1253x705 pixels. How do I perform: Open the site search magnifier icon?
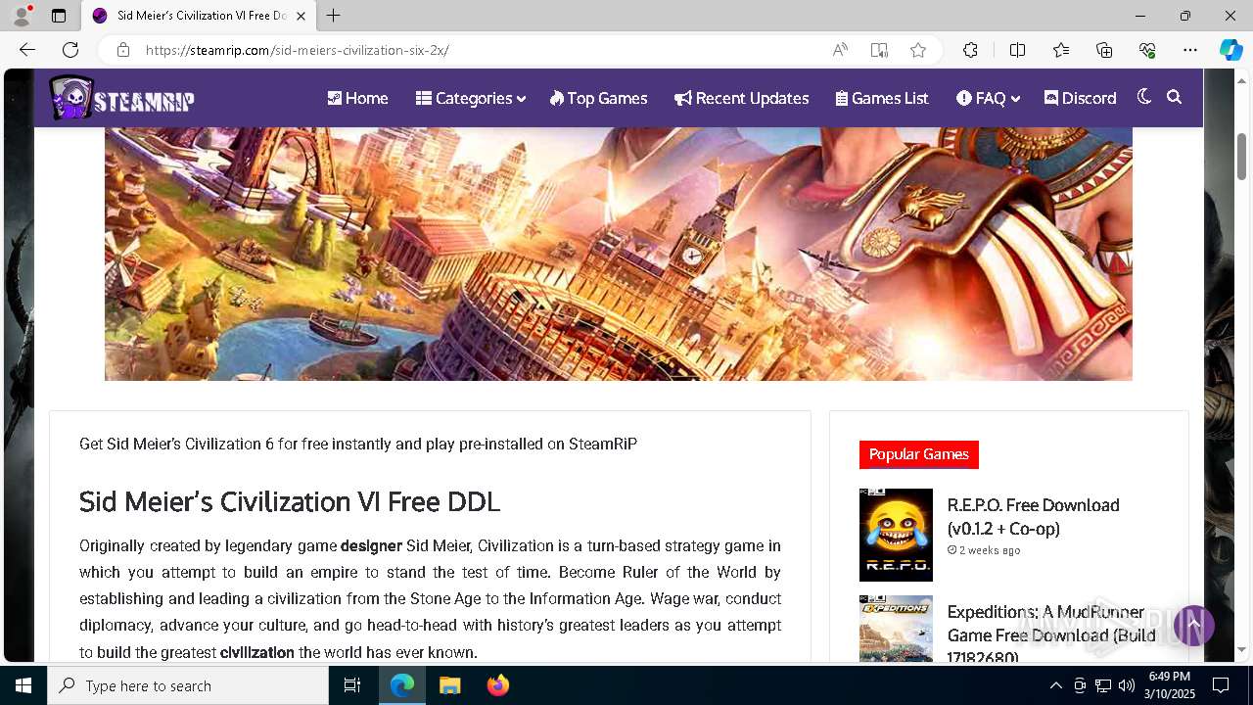pyautogui.click(x=1175, y=97)
